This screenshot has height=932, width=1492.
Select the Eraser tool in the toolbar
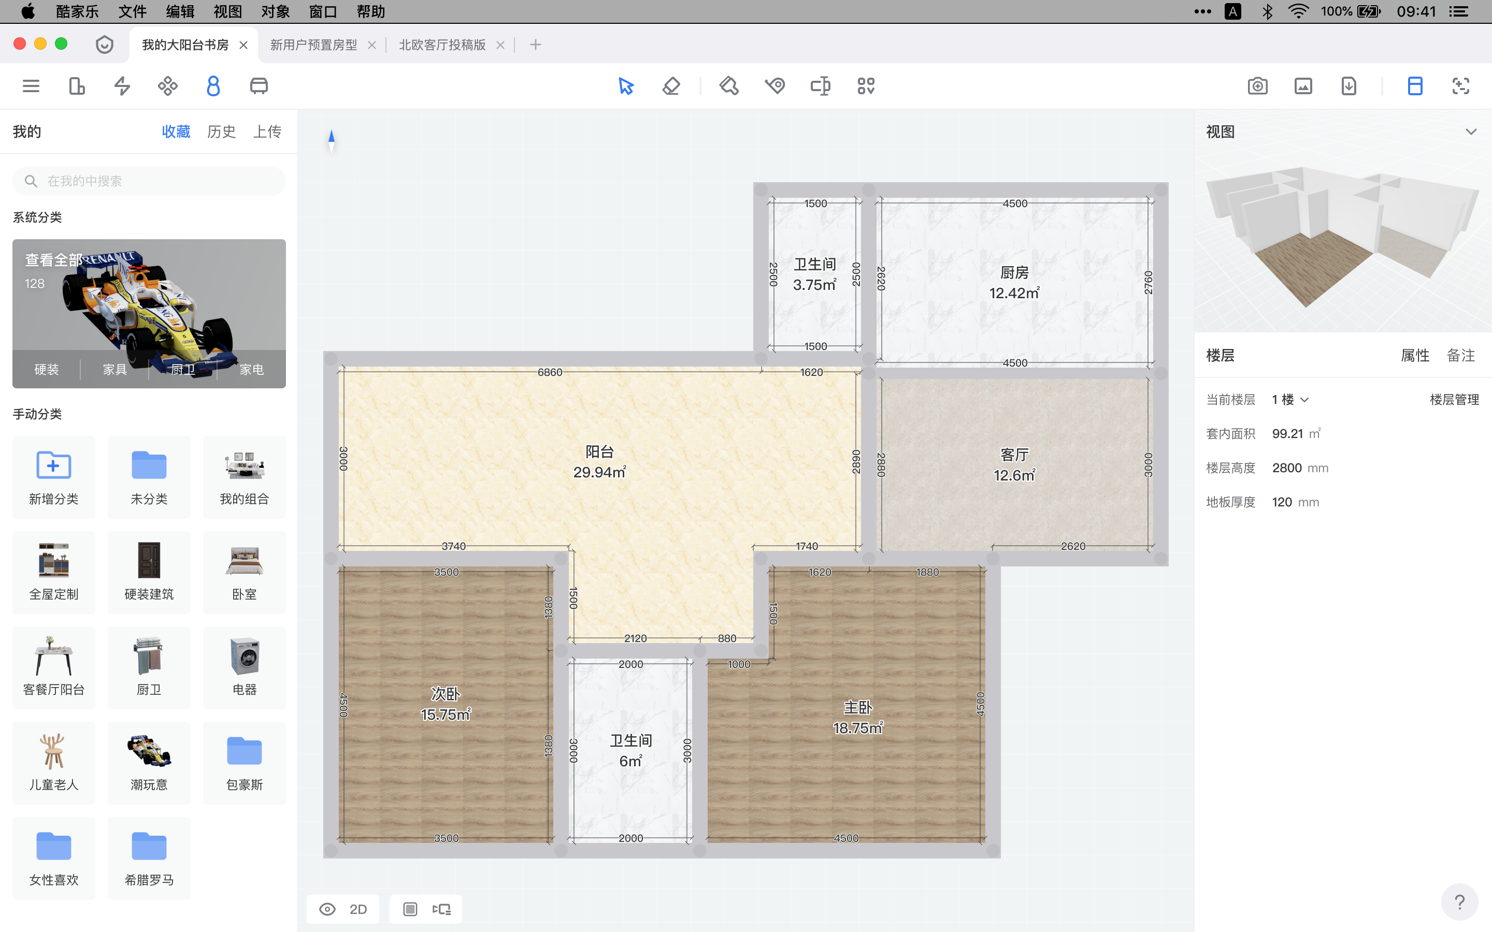(x=671, y=85)
